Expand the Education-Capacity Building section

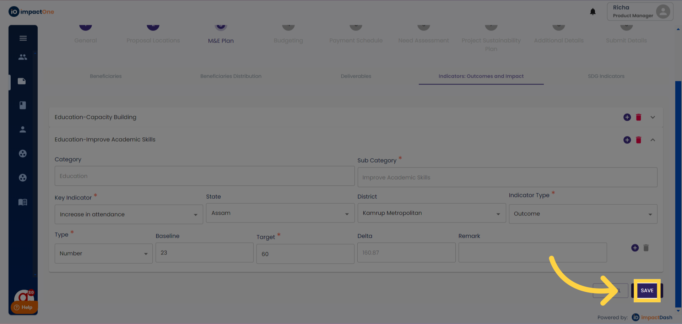(653, 117)
